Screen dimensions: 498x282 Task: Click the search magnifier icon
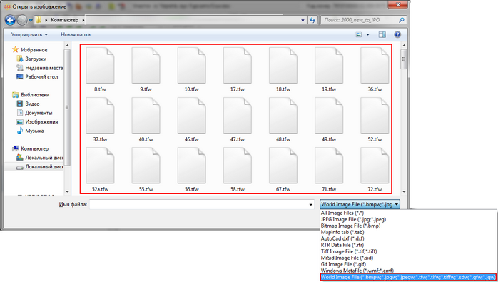[402, 20]
